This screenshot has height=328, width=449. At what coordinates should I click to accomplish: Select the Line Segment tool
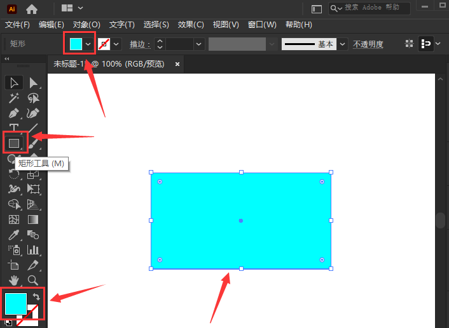pos(33,128)
